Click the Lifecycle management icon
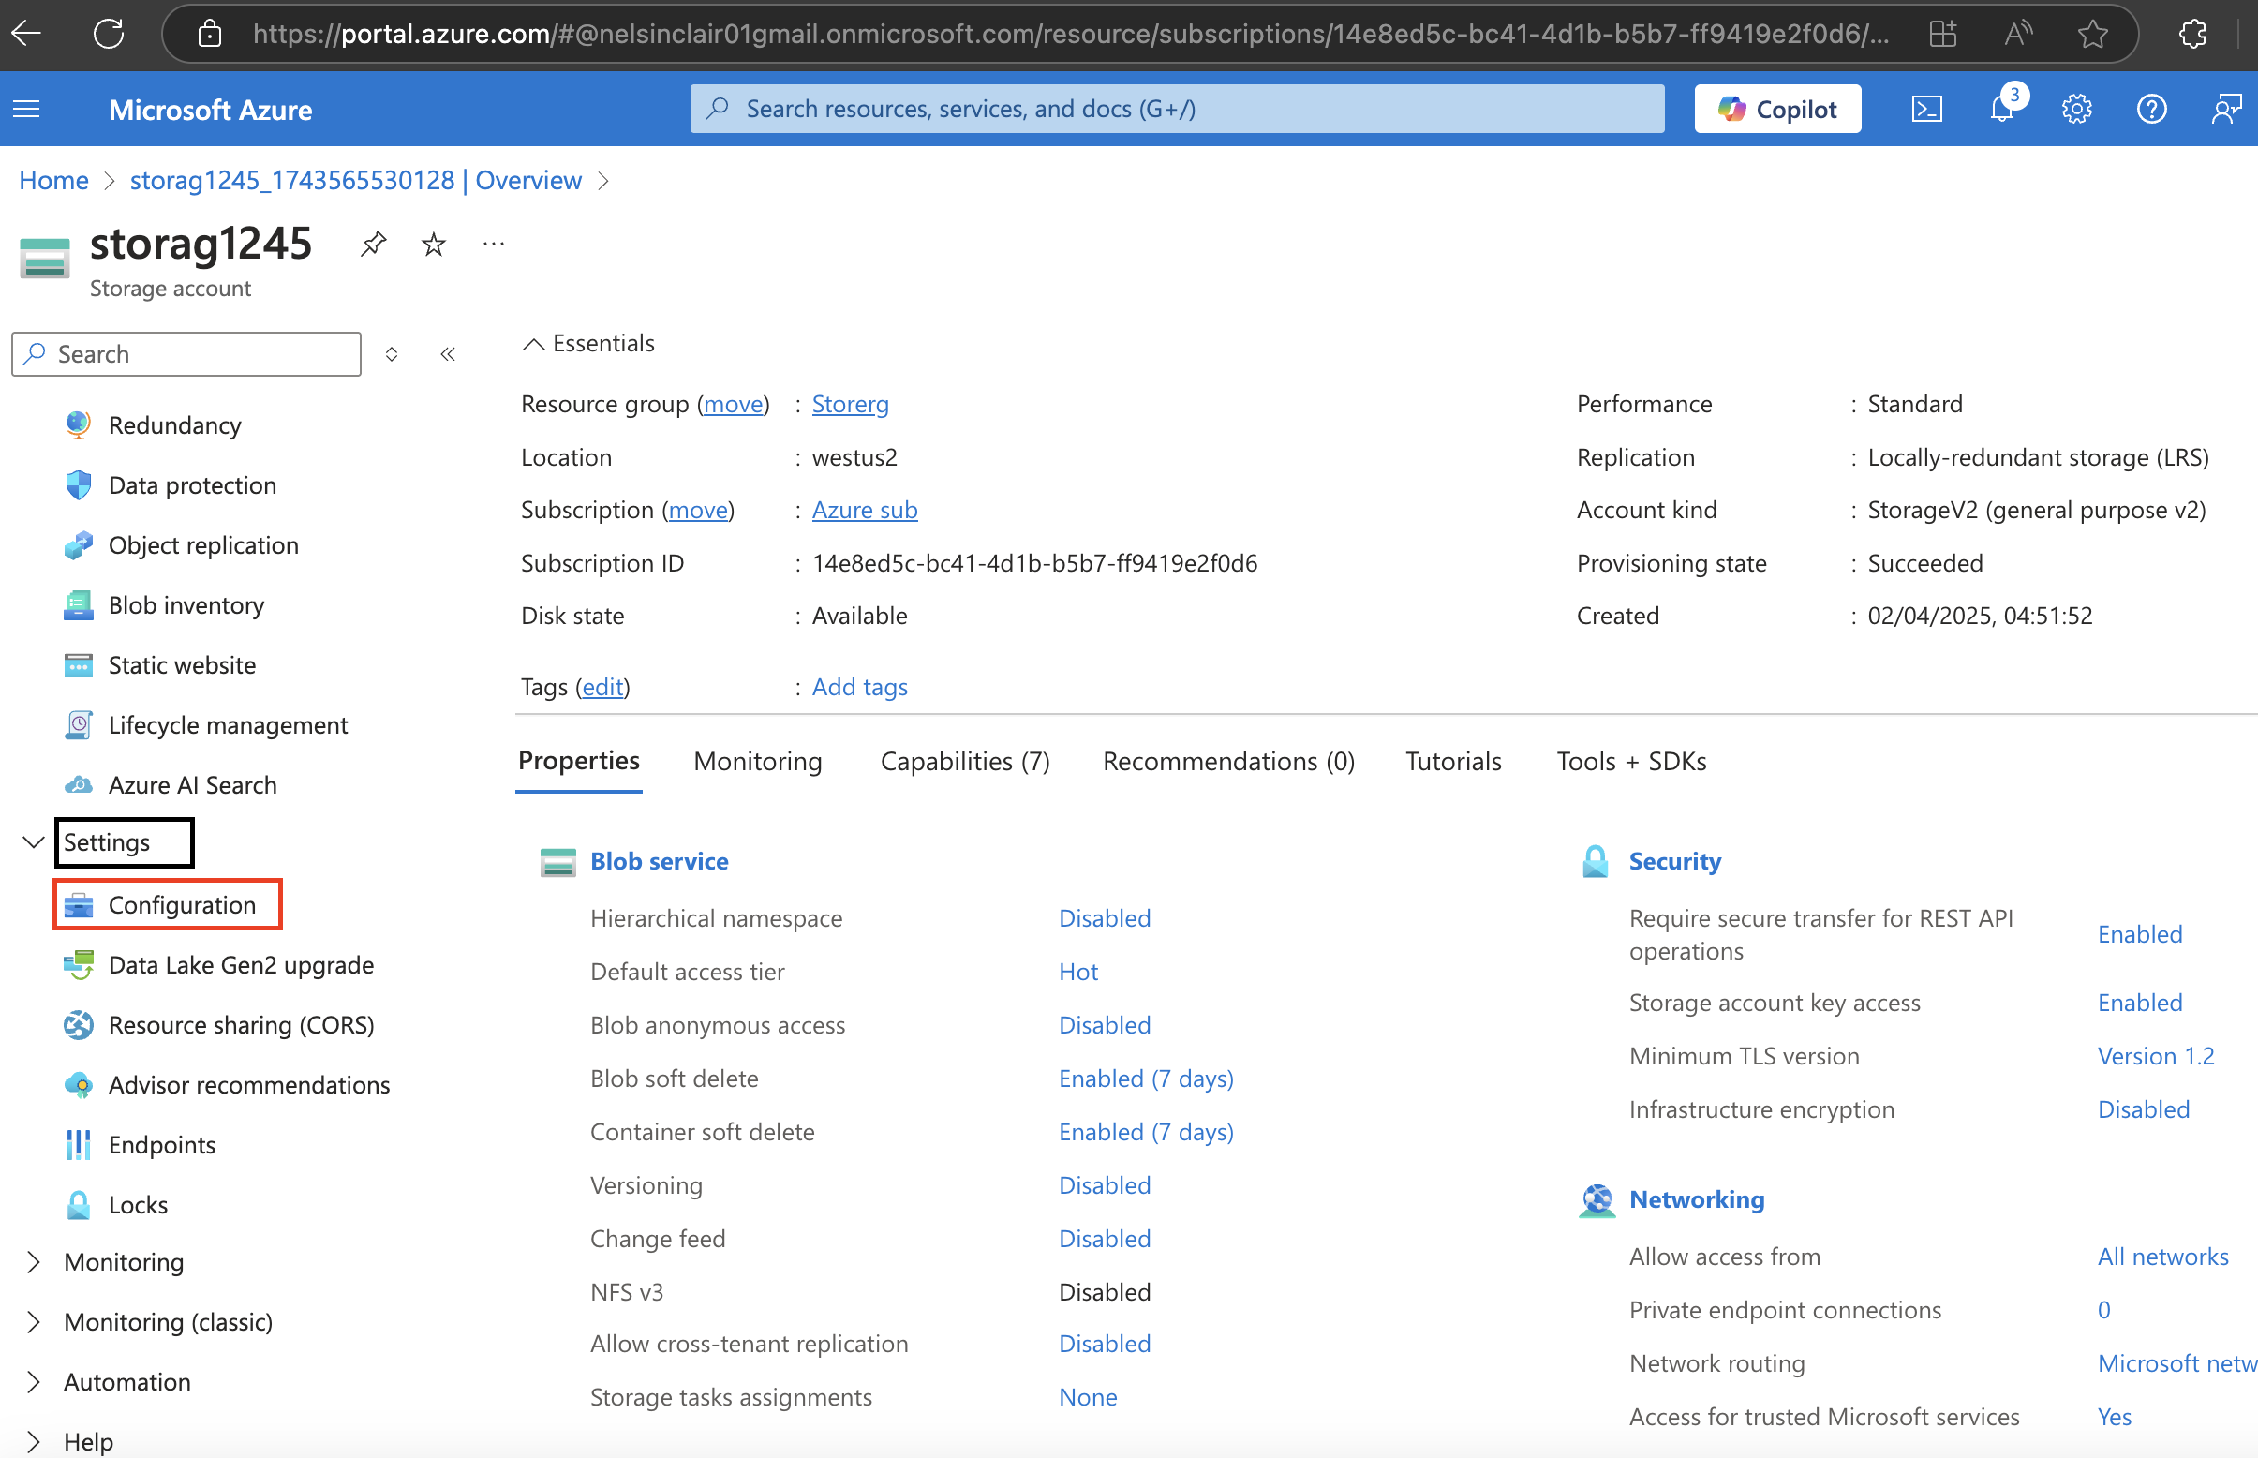2258x1458 pixels. coord(79,725)
